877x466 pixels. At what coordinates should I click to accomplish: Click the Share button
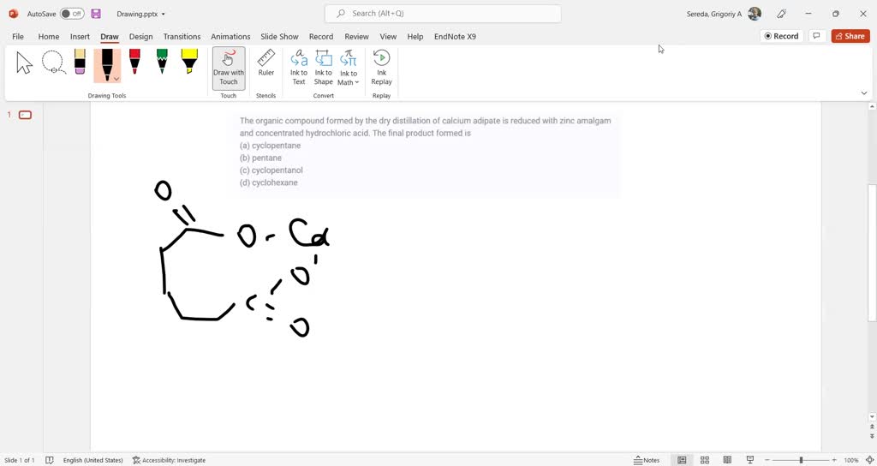(850, 36)
